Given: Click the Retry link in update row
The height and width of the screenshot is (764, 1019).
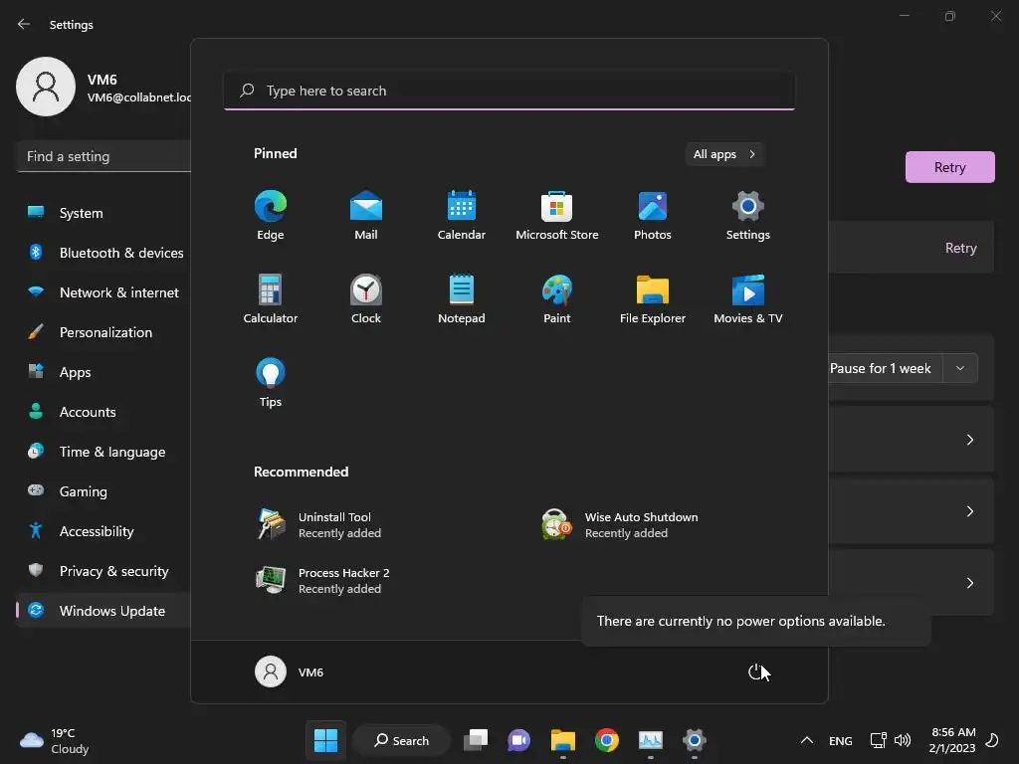Looking at the screenshot, I should tap(960, 248).
